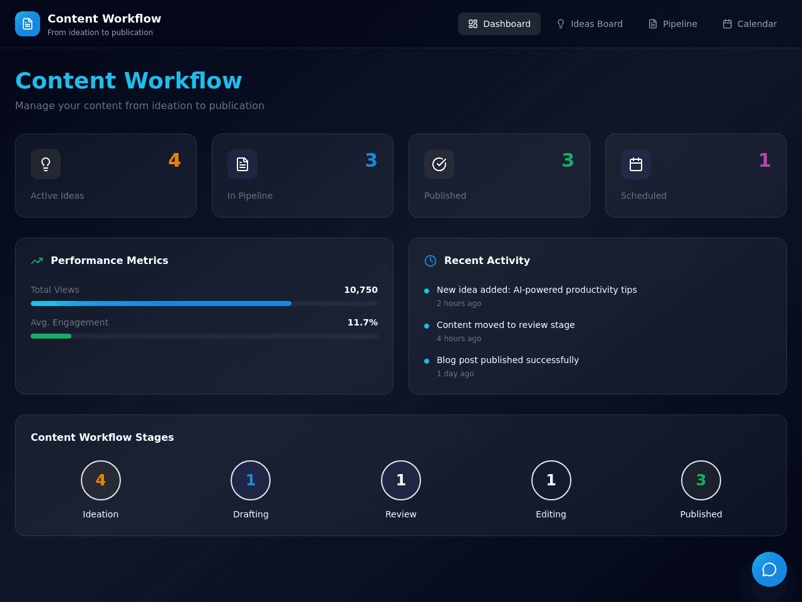Click the Ideation stage label
The image size is (802, 602).
(x=101, y=514)
